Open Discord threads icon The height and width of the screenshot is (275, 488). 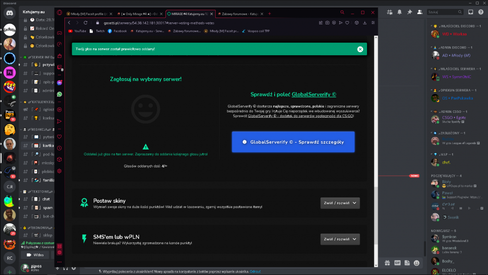389,12
